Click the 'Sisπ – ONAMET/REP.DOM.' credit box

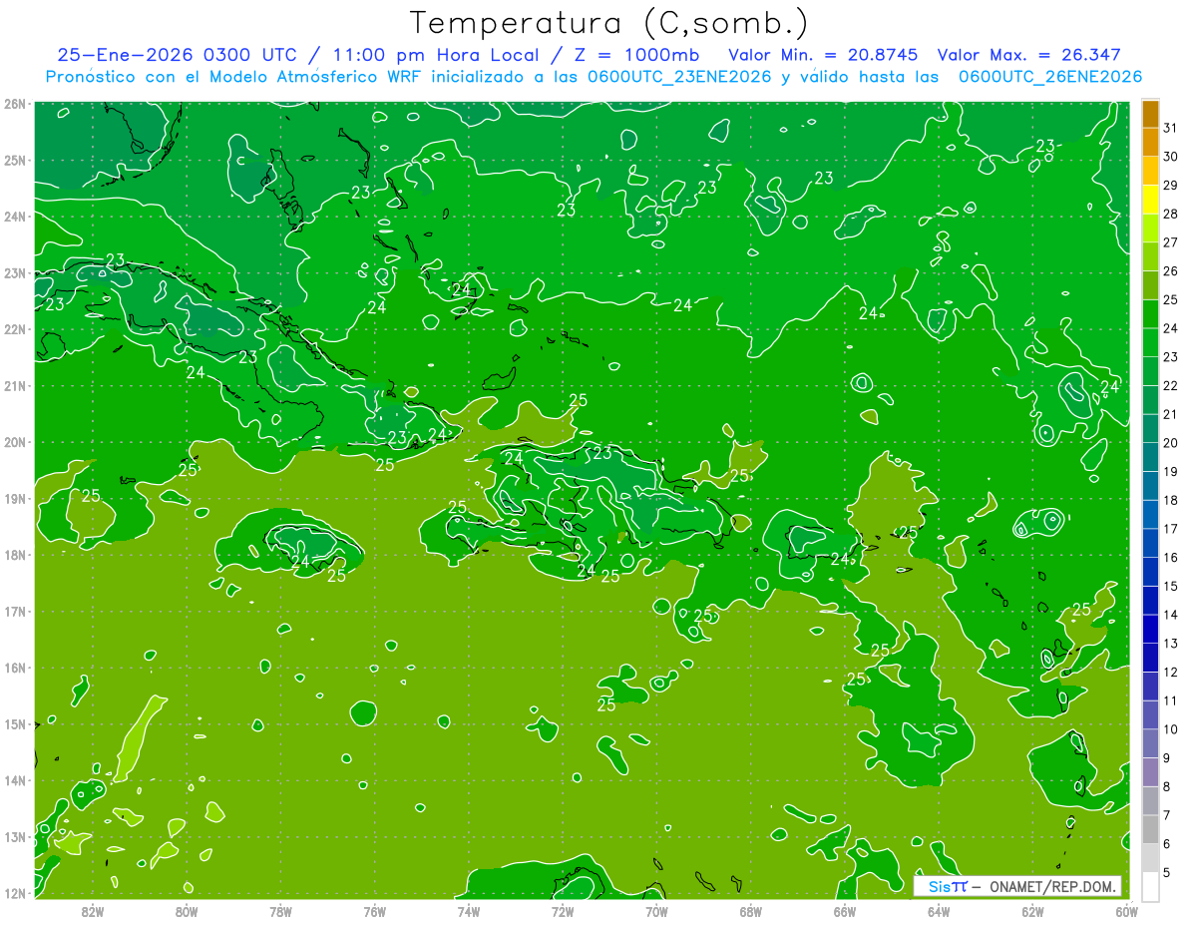tap(1017, 886)
